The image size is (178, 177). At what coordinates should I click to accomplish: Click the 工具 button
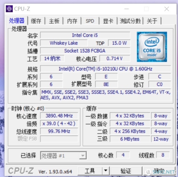point(90,171)
